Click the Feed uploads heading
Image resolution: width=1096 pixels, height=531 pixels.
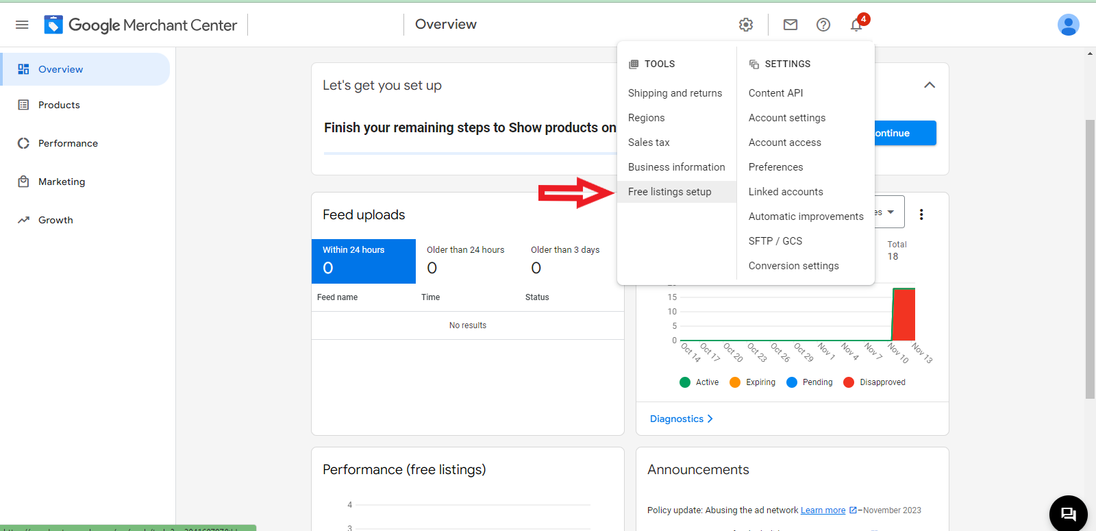point(364,214)
